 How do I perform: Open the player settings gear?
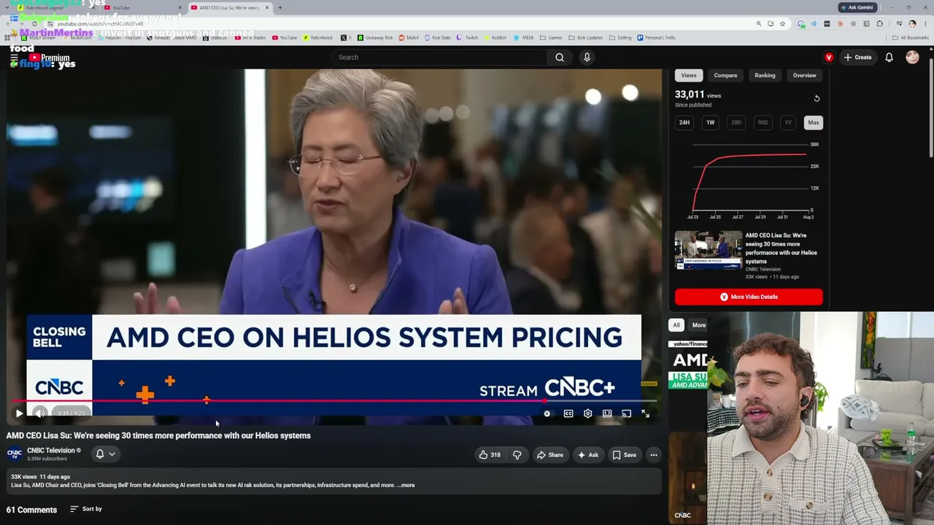[587, 413]
